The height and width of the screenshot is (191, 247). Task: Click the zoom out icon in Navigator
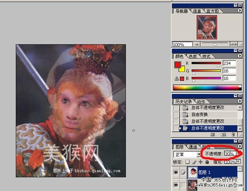coord(197,44)
